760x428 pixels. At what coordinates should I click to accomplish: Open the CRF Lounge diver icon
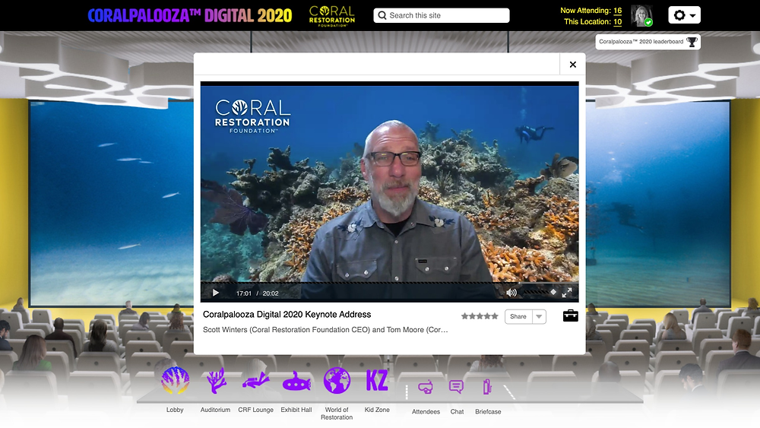click(256, 380)
